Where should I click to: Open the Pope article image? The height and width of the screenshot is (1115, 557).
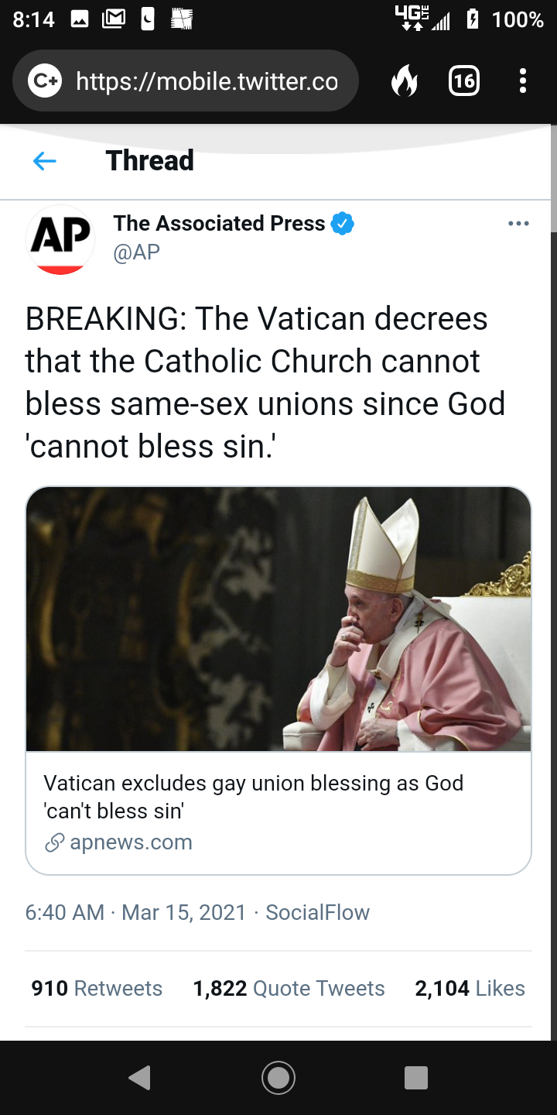pyautogui.click(x=278, y=619)
